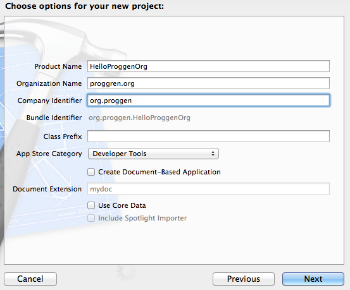Viewport: 350px width, 290px height.
Task: Select the Organization Name field
Action: [x=208, y=83]
